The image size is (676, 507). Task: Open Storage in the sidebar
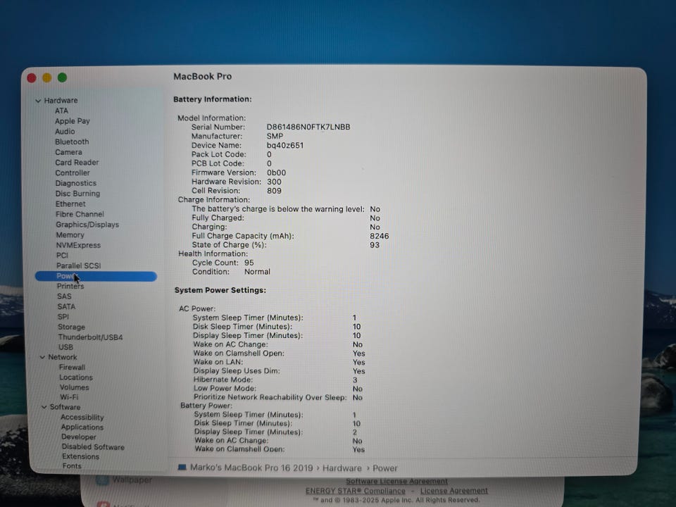[72, 327]
